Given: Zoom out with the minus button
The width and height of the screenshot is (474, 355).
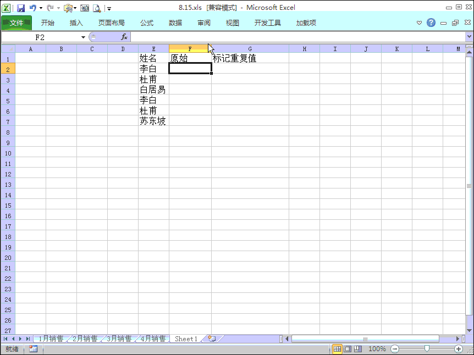Looking at the screenshot, I should coord(395,349).
